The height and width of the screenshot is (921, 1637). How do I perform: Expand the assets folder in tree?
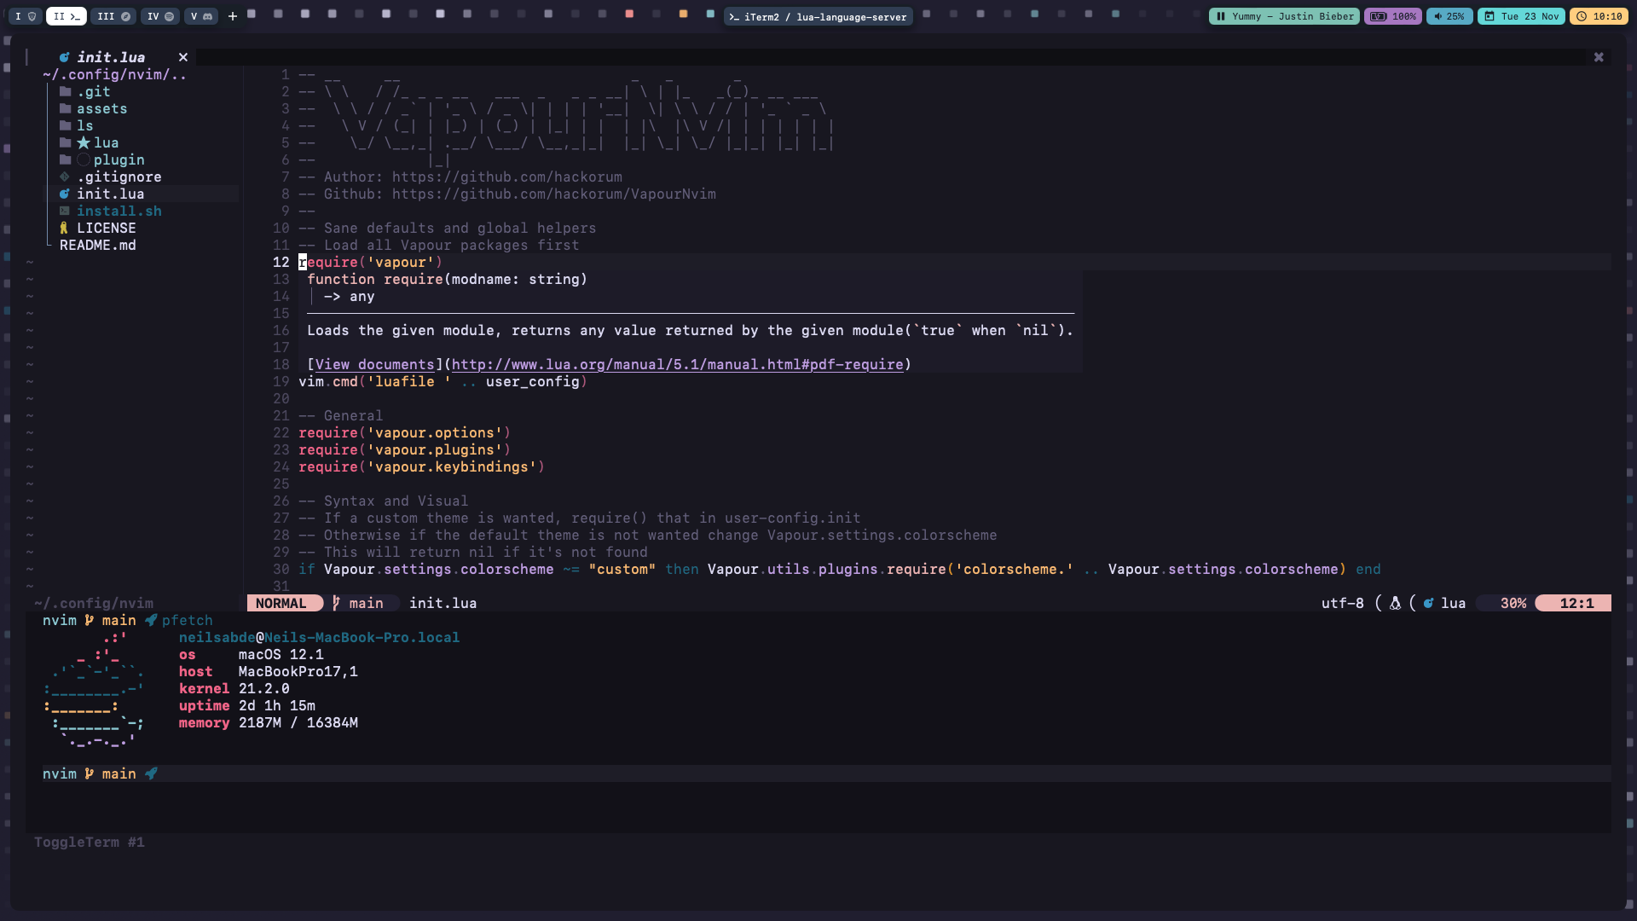click(101, 108)
